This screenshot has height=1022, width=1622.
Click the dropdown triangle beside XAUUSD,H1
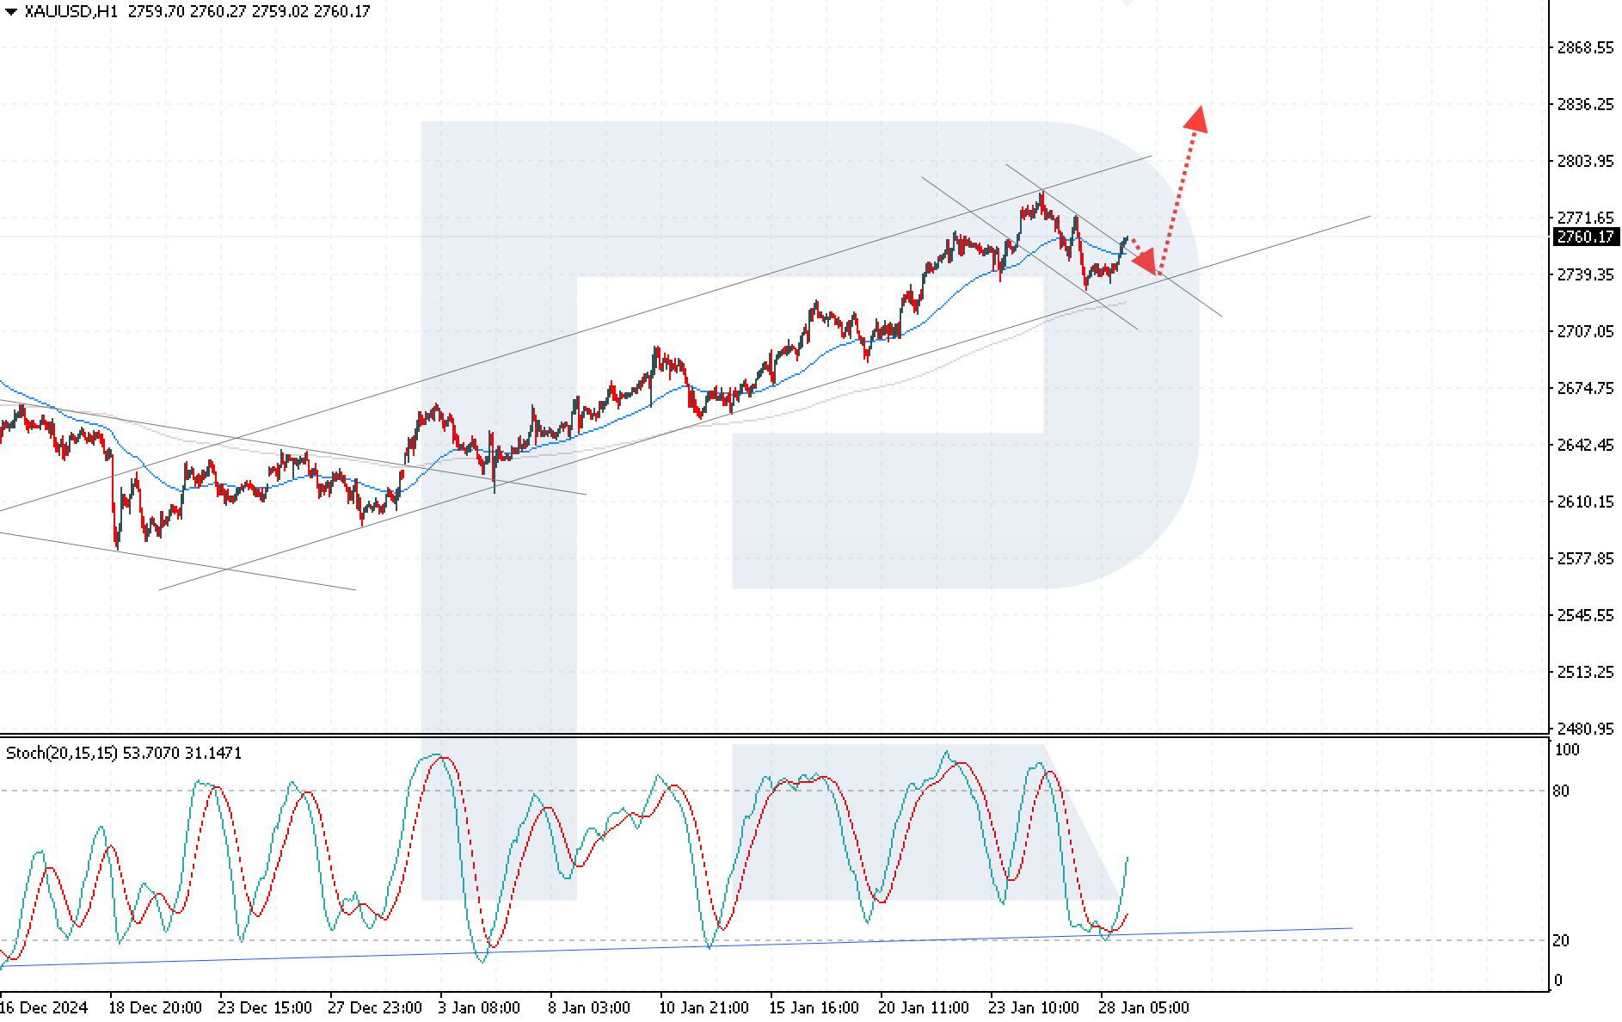pyautogui.click(x=10, y=12)
